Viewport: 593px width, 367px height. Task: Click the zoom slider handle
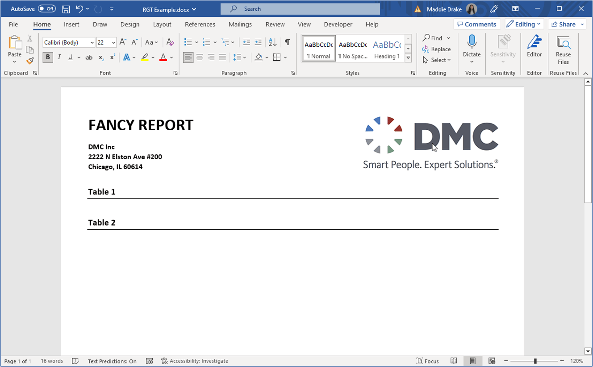(x=535, y=361)
